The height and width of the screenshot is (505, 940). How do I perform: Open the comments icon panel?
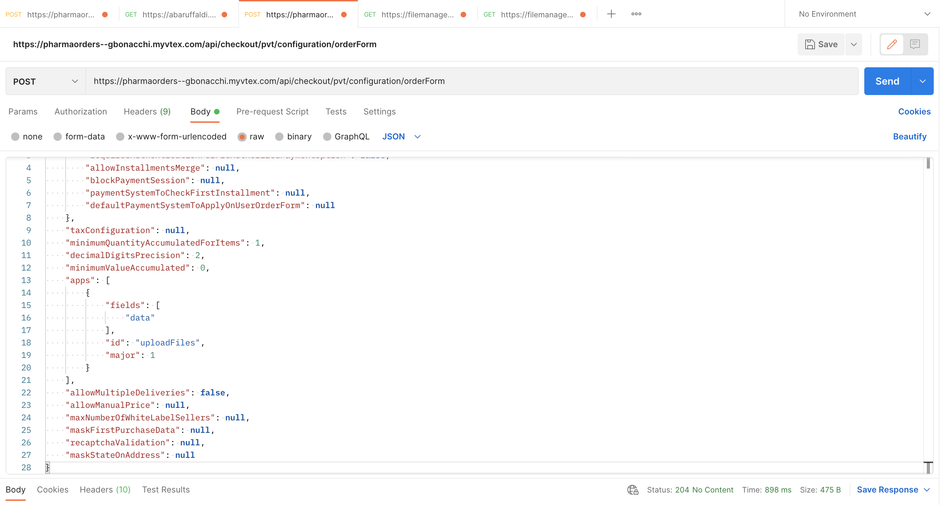[x=915, y=44]
